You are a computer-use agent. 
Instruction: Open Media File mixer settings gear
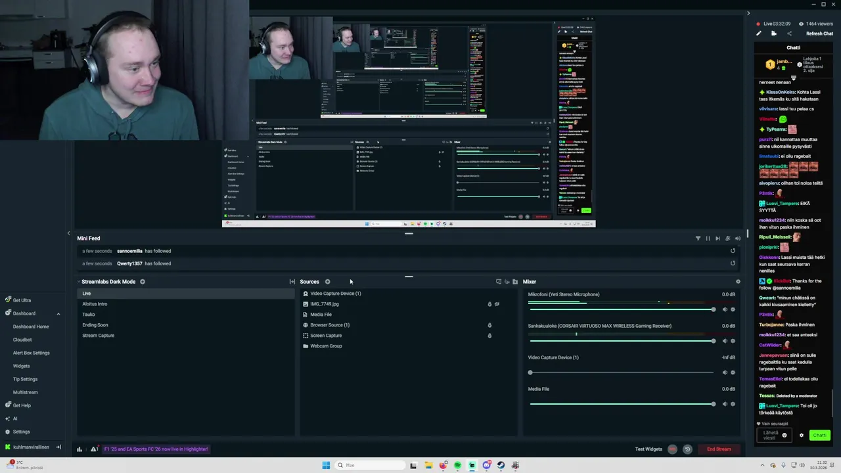pyautogui.click(x=733, y=404)
